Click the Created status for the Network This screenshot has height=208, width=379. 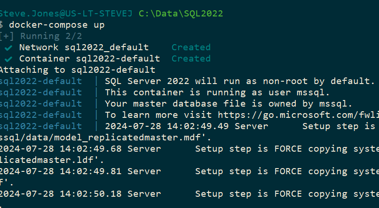(191, 47)
